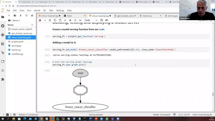Click the clock icon in notebook toolbar
The image size is (215, 121).
[101, 20]
